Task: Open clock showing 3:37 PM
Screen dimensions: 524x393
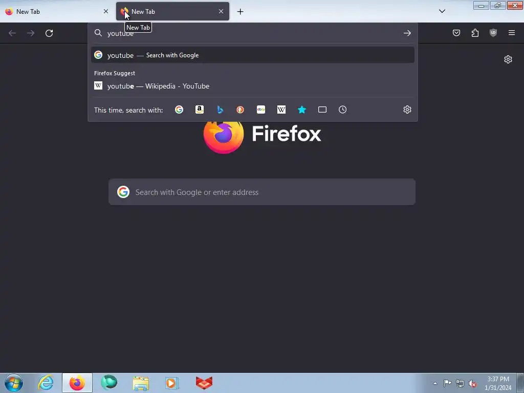Action: click(498, 383)
